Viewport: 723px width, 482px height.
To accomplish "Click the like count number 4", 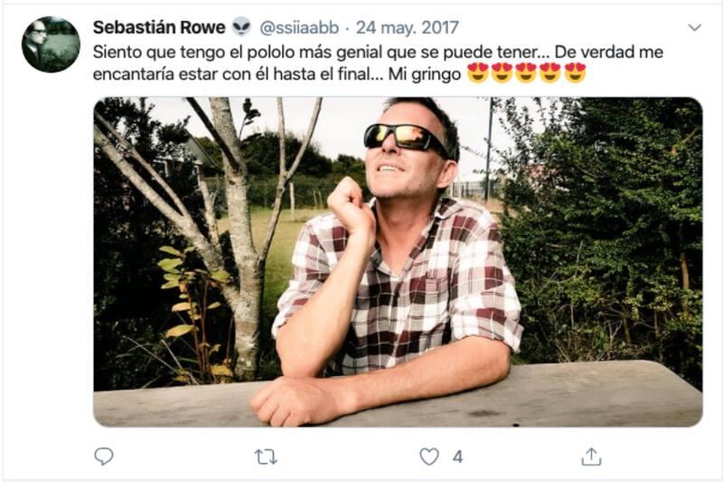I will coord(458,457).
